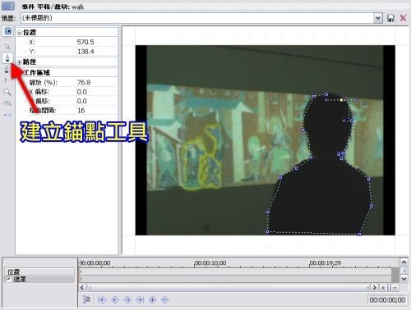The width and height of the screenshot is (411, 310).
Task: Select the zoom magnifier tool
Action: [x=7, y=92]
